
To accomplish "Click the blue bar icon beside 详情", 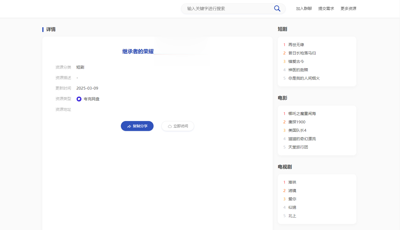I will pos(43,29).
